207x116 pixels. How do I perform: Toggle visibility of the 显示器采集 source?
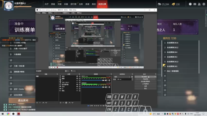(x=77, y=85)
